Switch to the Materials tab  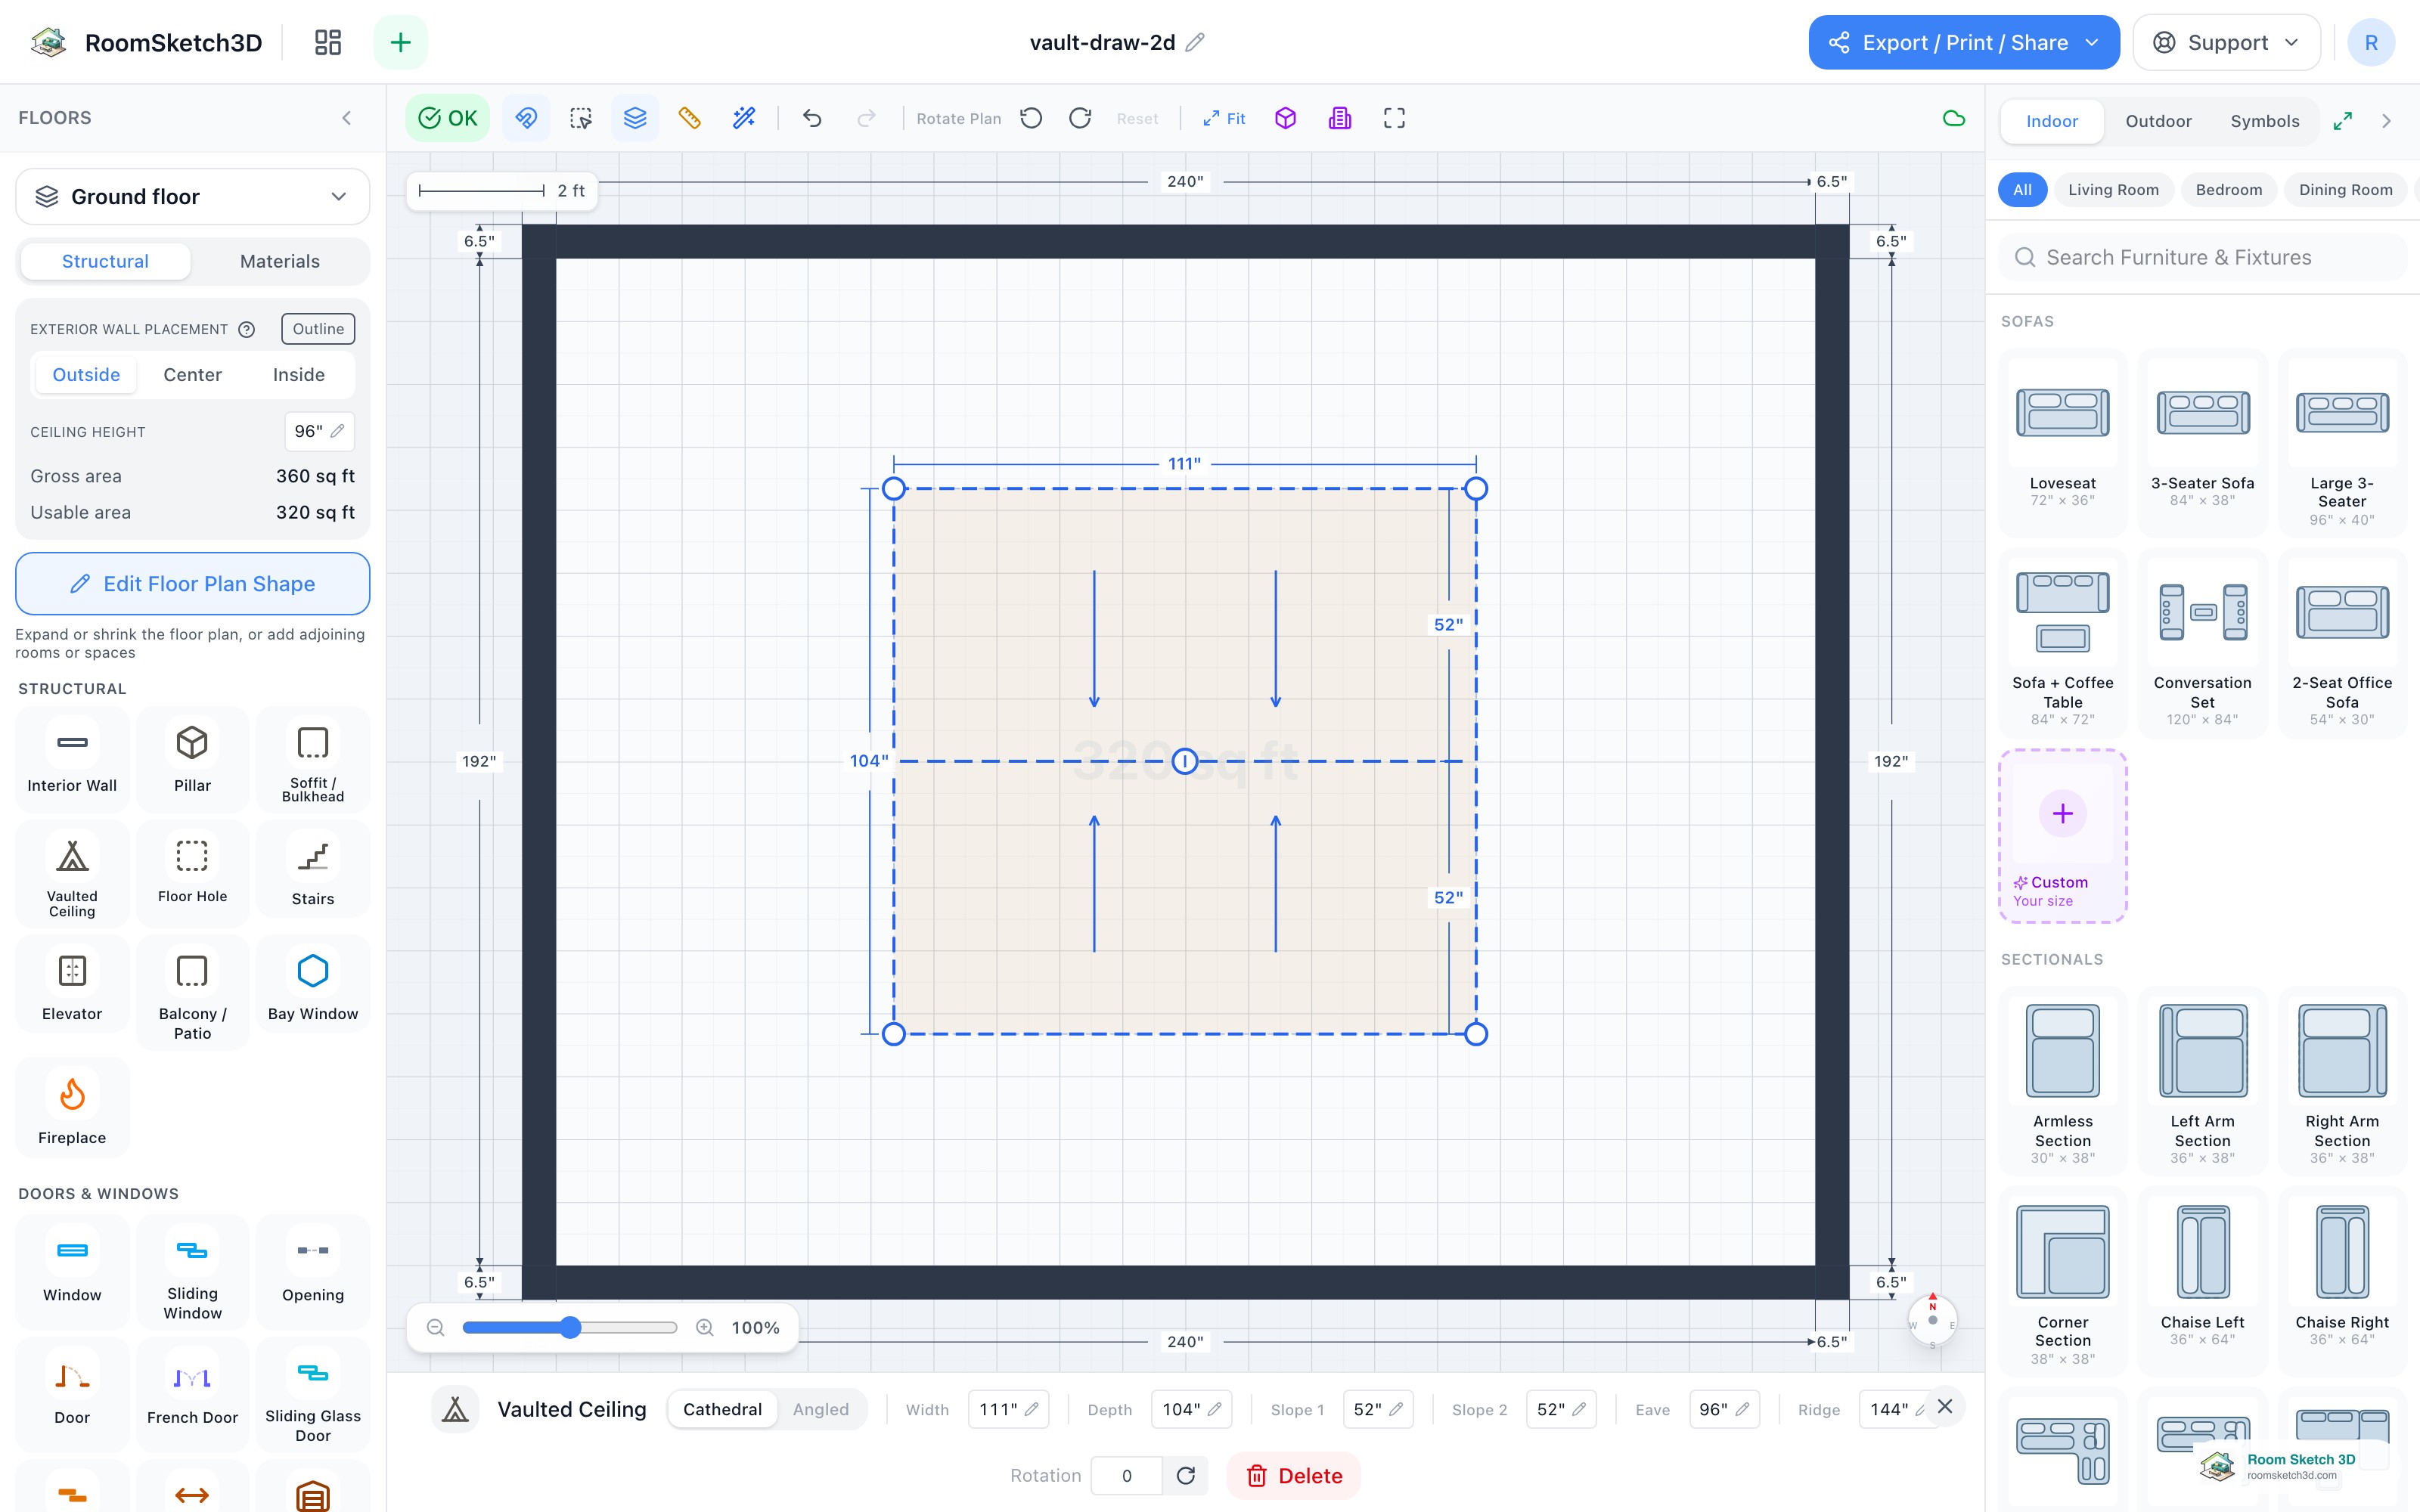tap(280, 261)
